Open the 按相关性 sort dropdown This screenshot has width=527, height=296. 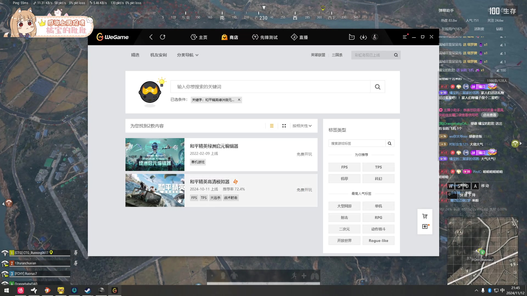302,126
